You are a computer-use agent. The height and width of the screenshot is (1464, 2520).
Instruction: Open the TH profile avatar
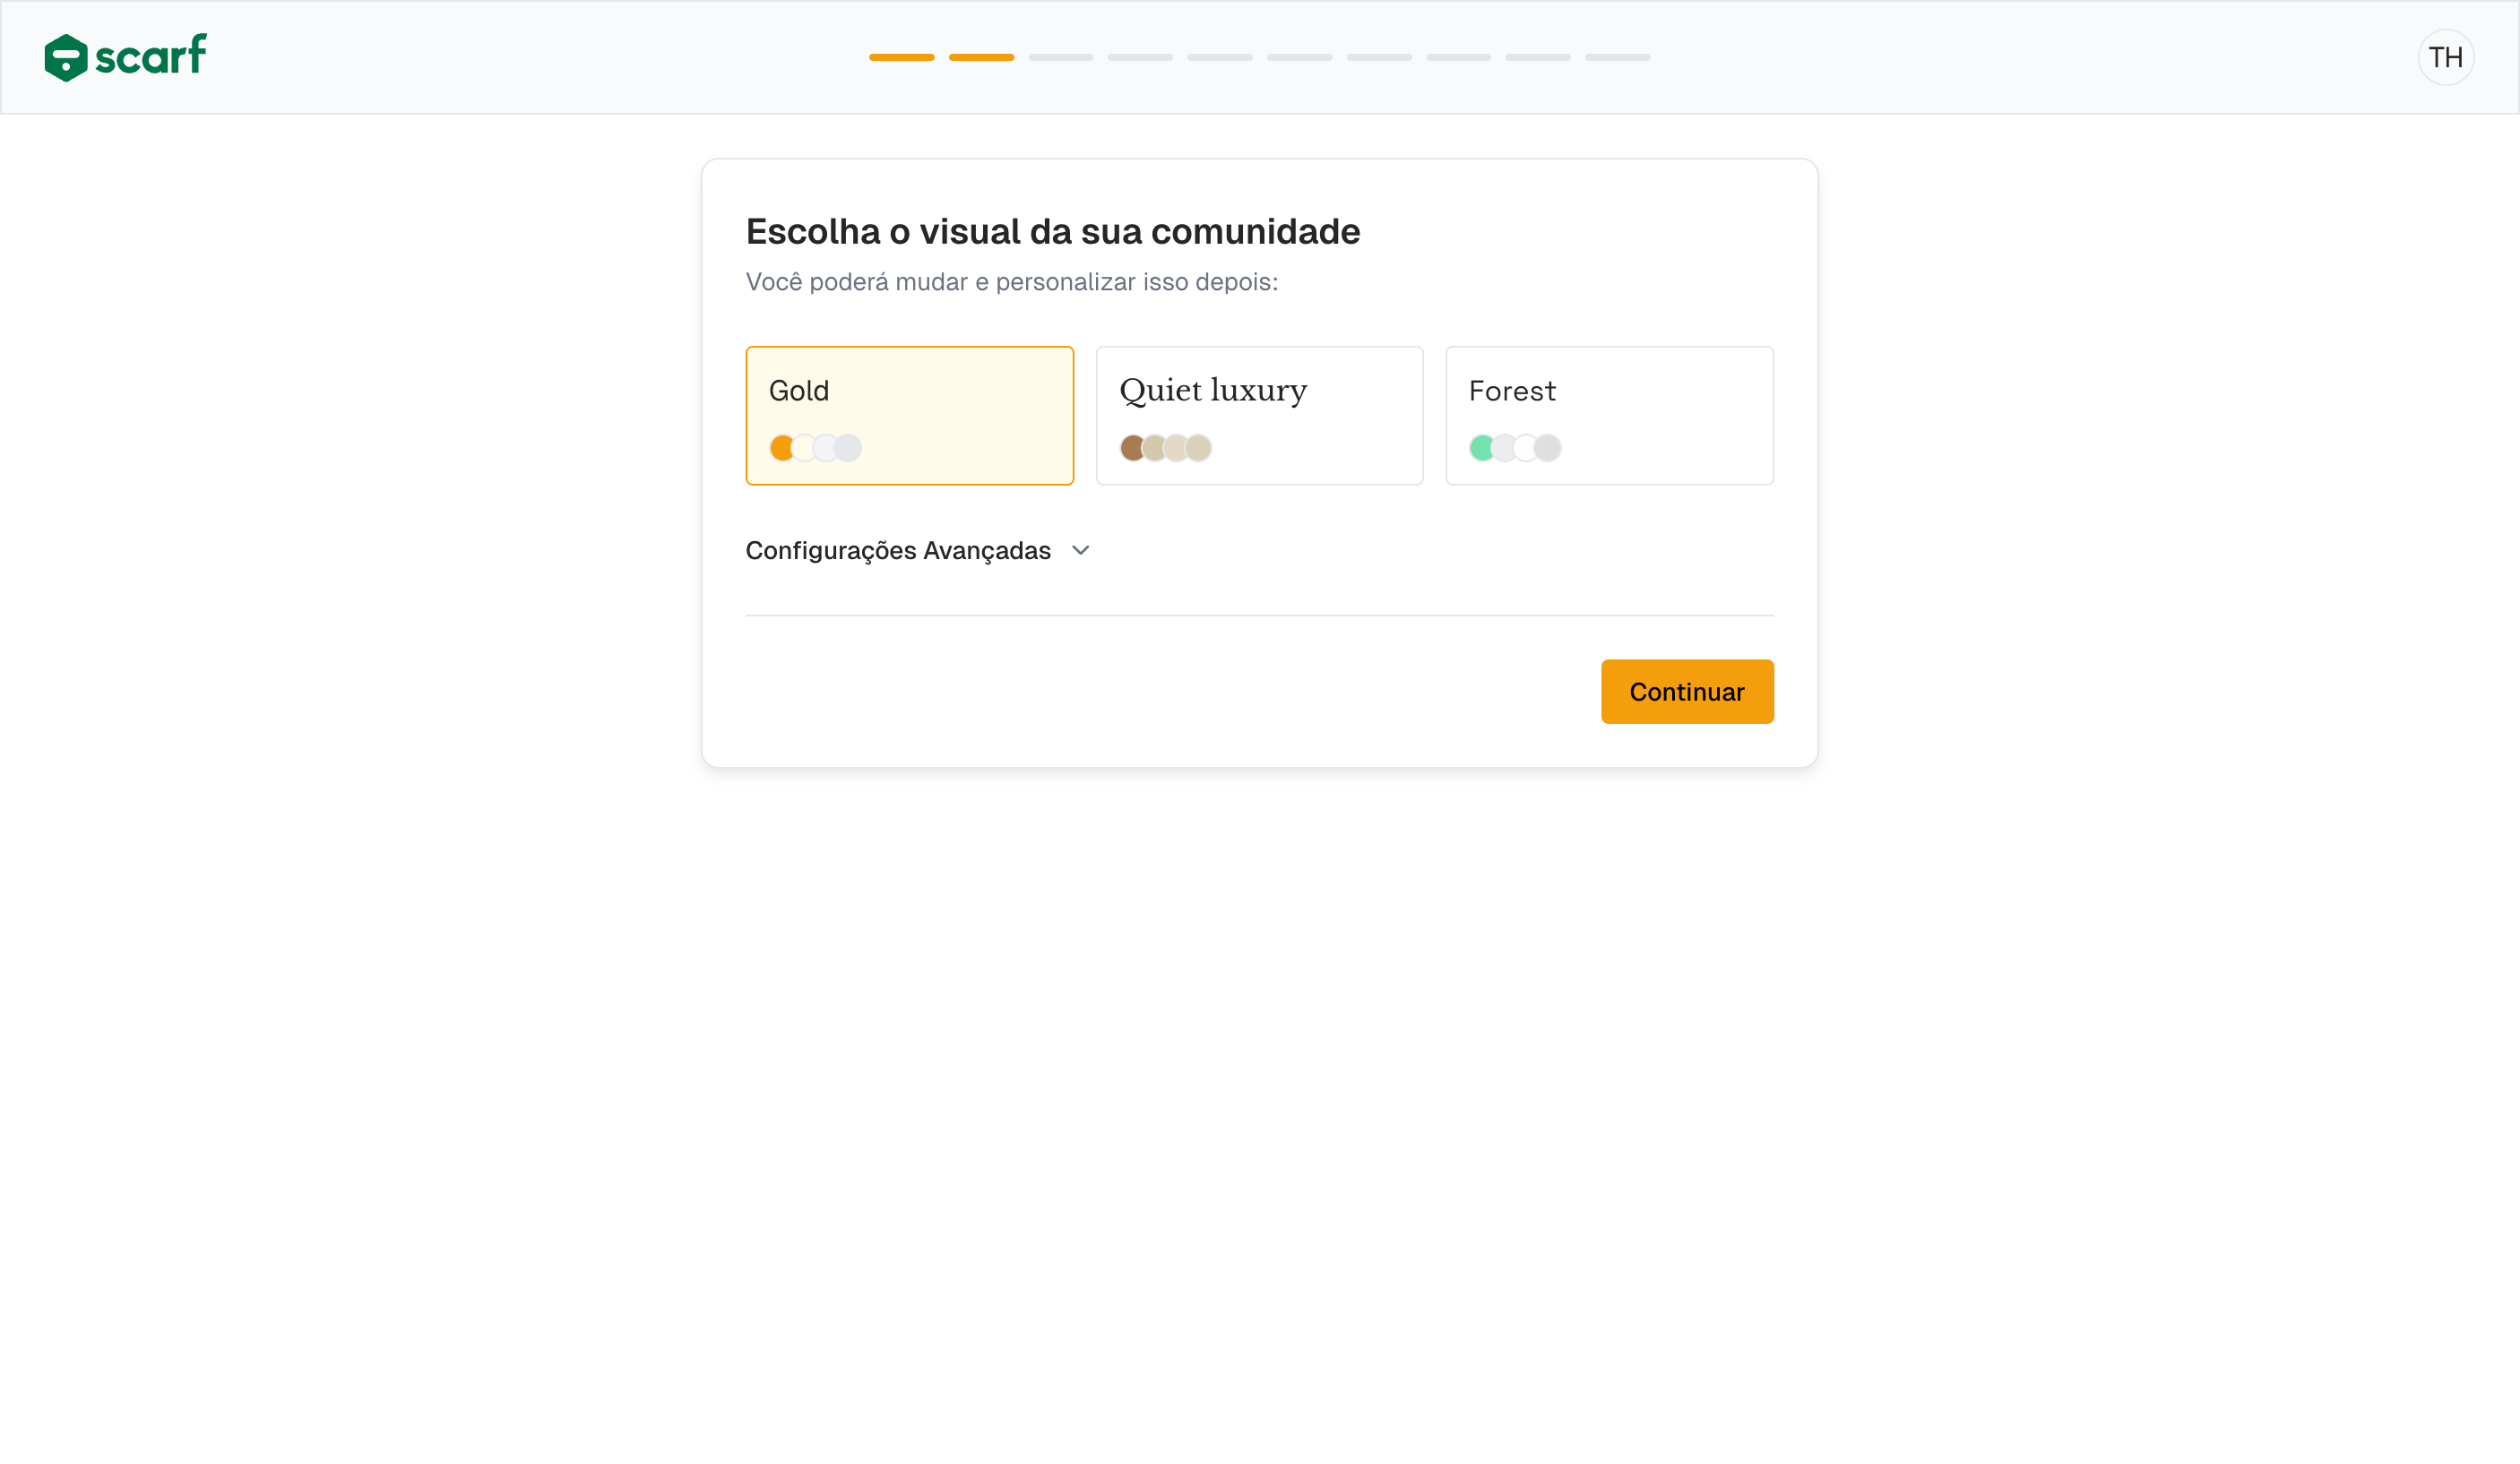2446,57
